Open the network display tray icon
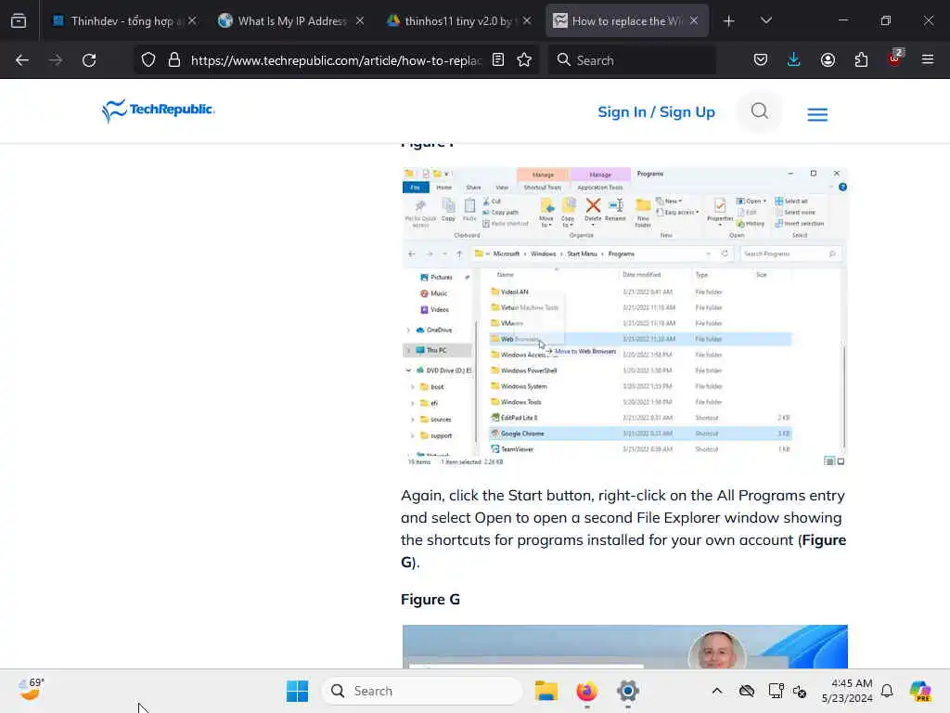 click(776, 691)
